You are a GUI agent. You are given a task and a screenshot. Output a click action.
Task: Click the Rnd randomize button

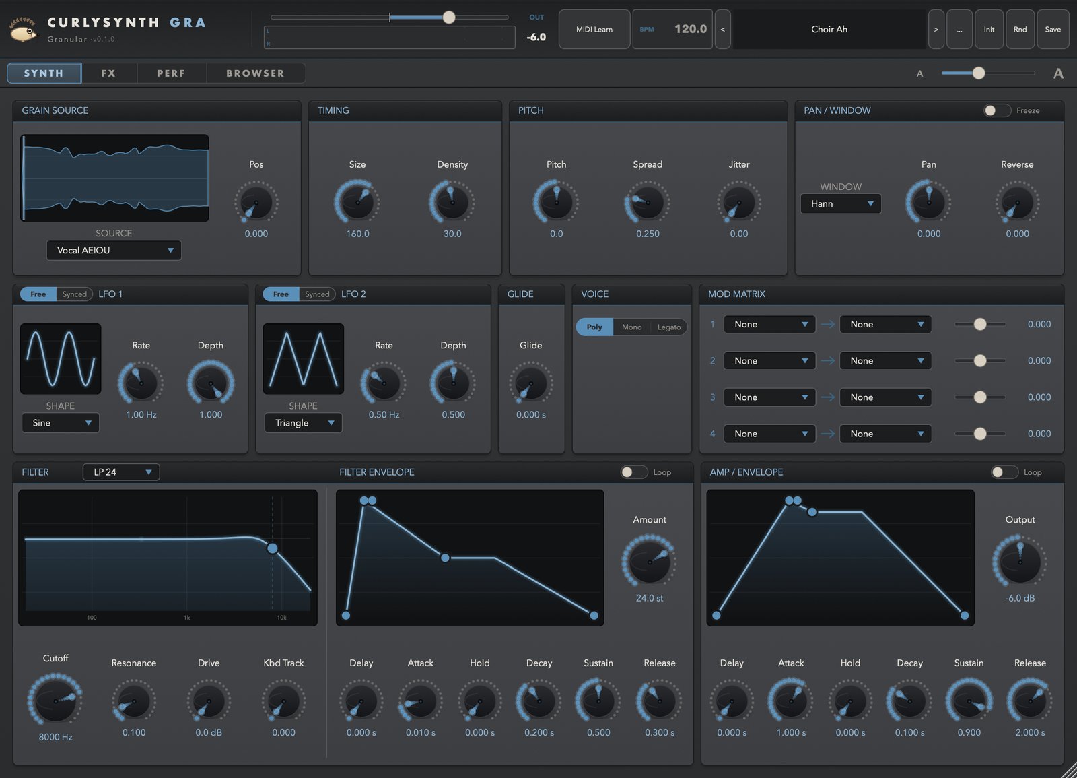1020,29
